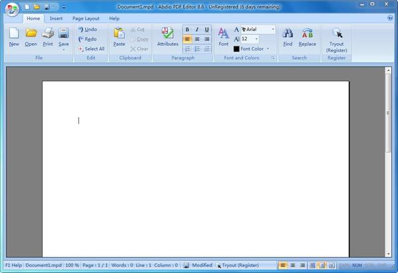398x273 pixels.
Task: Toggle Italic formatting
Action: click(198, 30)
